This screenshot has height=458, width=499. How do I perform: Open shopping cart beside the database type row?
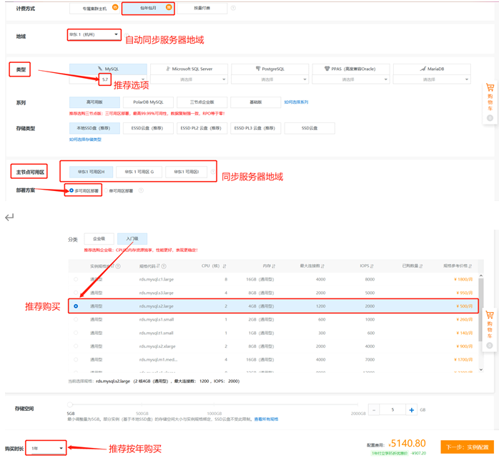coord(490,103)
